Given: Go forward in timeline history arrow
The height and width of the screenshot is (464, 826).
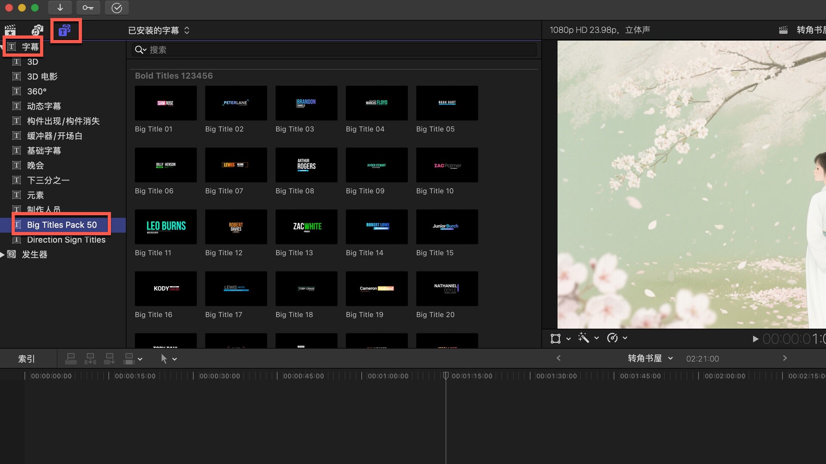Looking at the screenshot, I should click(785, 358).
